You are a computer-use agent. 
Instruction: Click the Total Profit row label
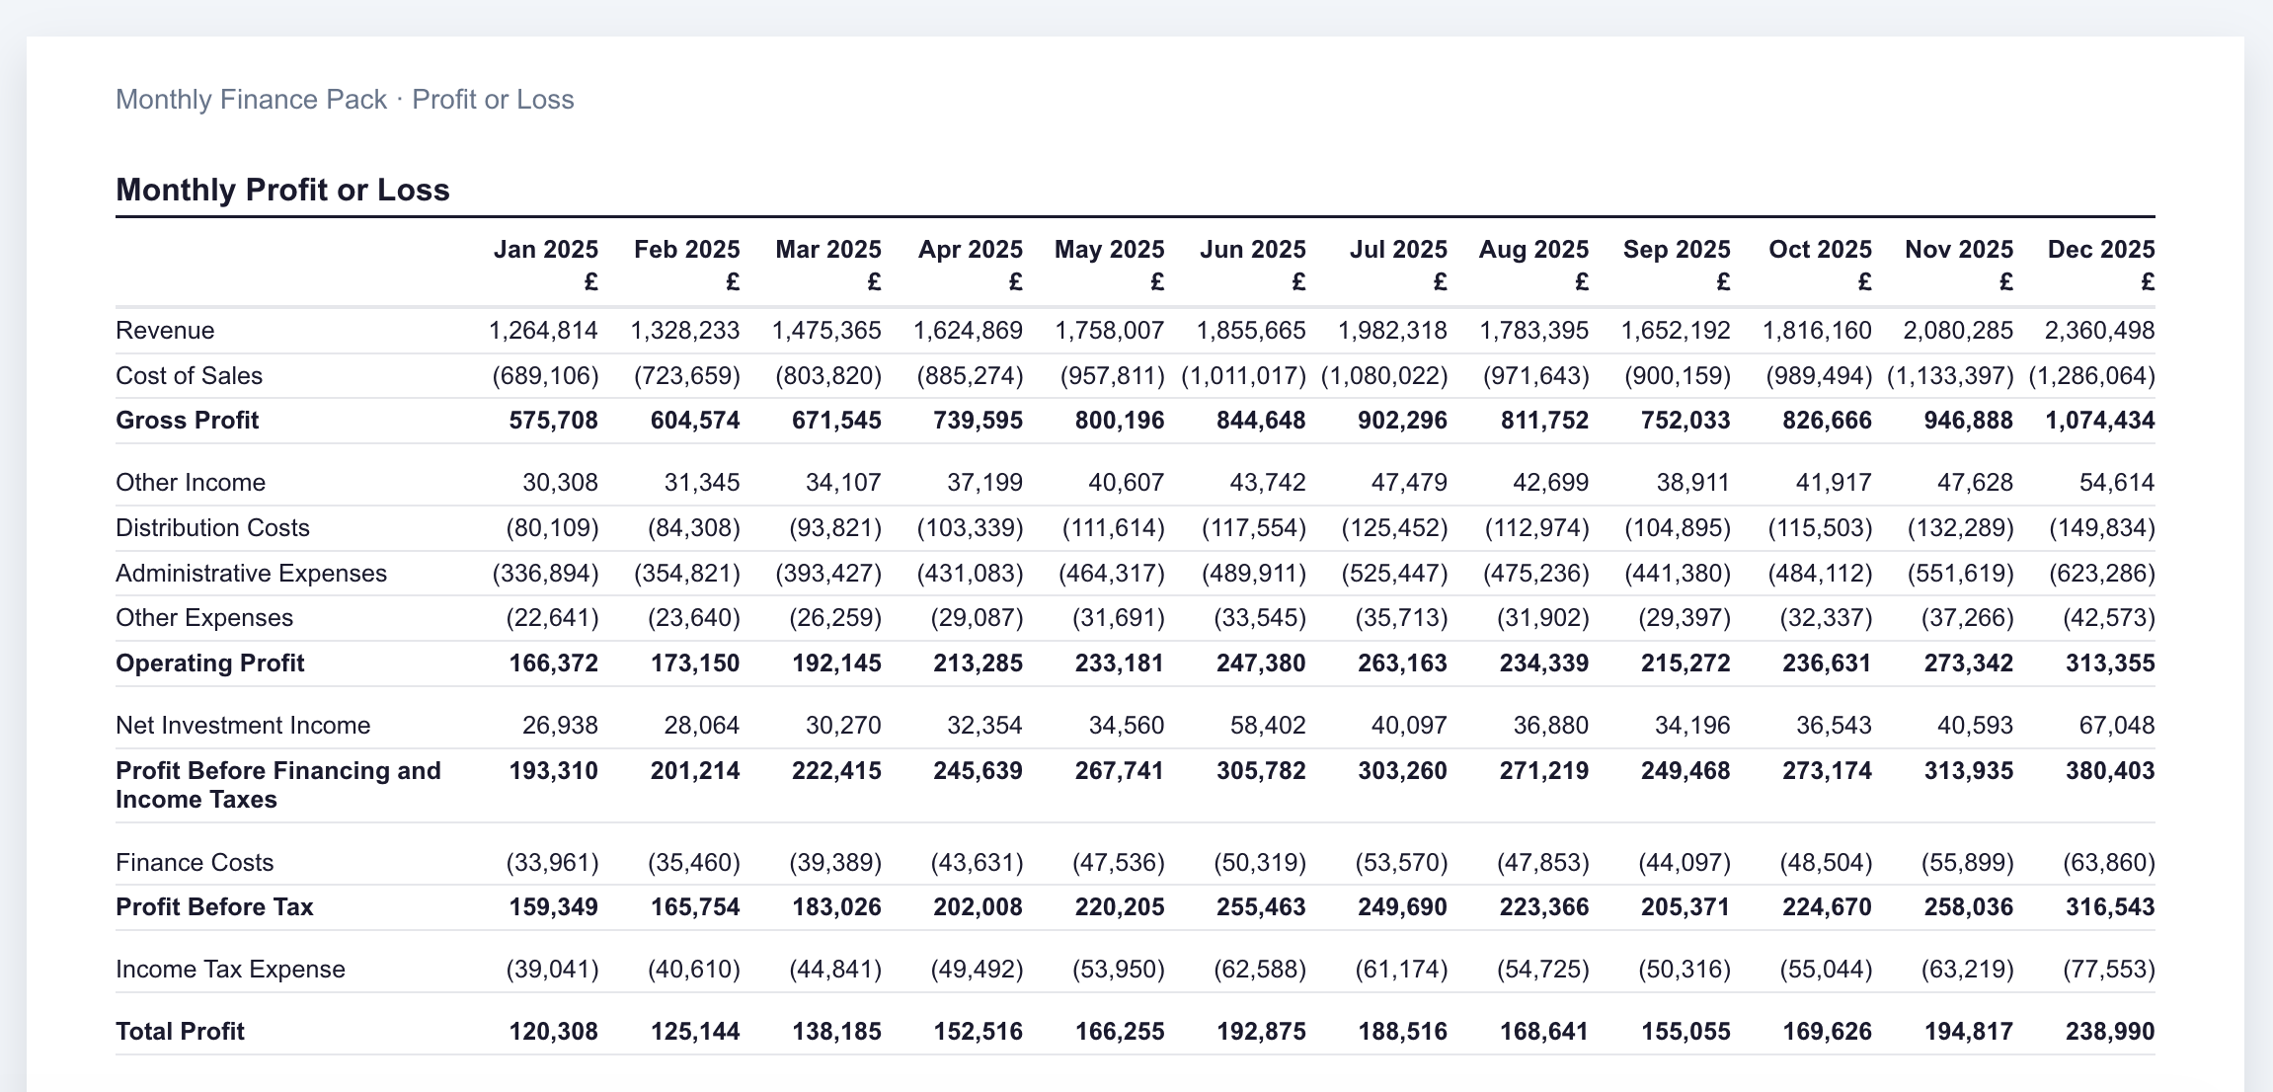[x=180, y=1031]
